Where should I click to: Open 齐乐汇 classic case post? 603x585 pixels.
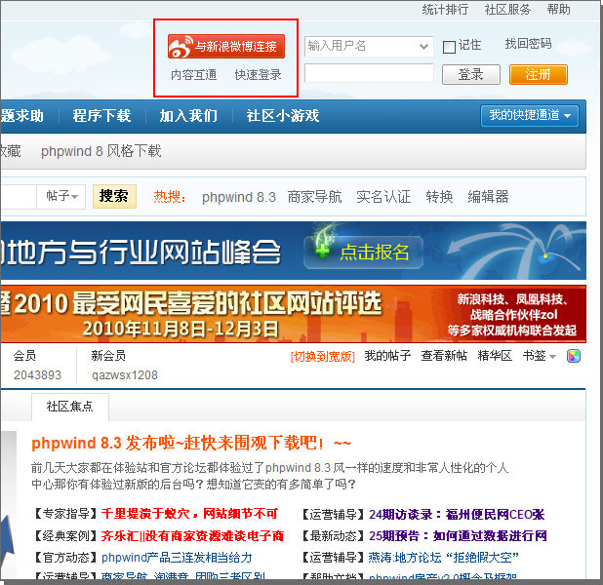click(x=192, y=536)
